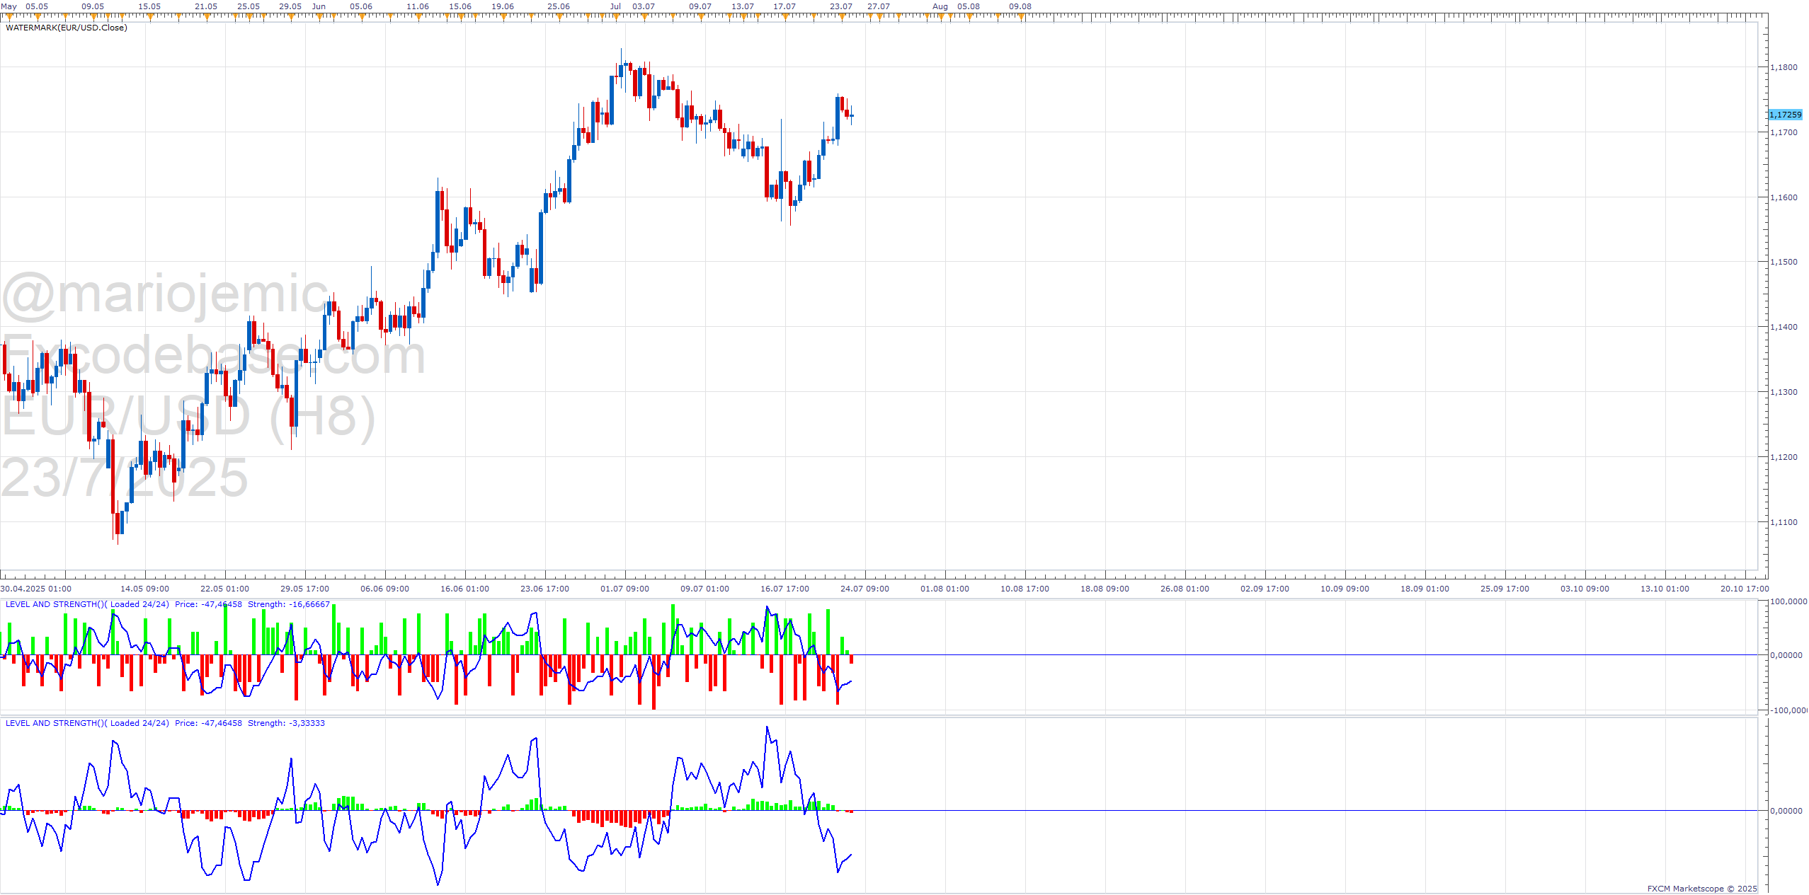Click the 09.08 date on top ruler
Image resolution: width=1809 pixels, height=895 pixels.
1020,6
